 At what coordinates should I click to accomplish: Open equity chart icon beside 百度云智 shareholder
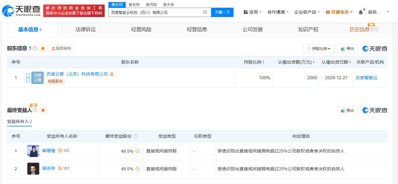click(x=112, y=74)
